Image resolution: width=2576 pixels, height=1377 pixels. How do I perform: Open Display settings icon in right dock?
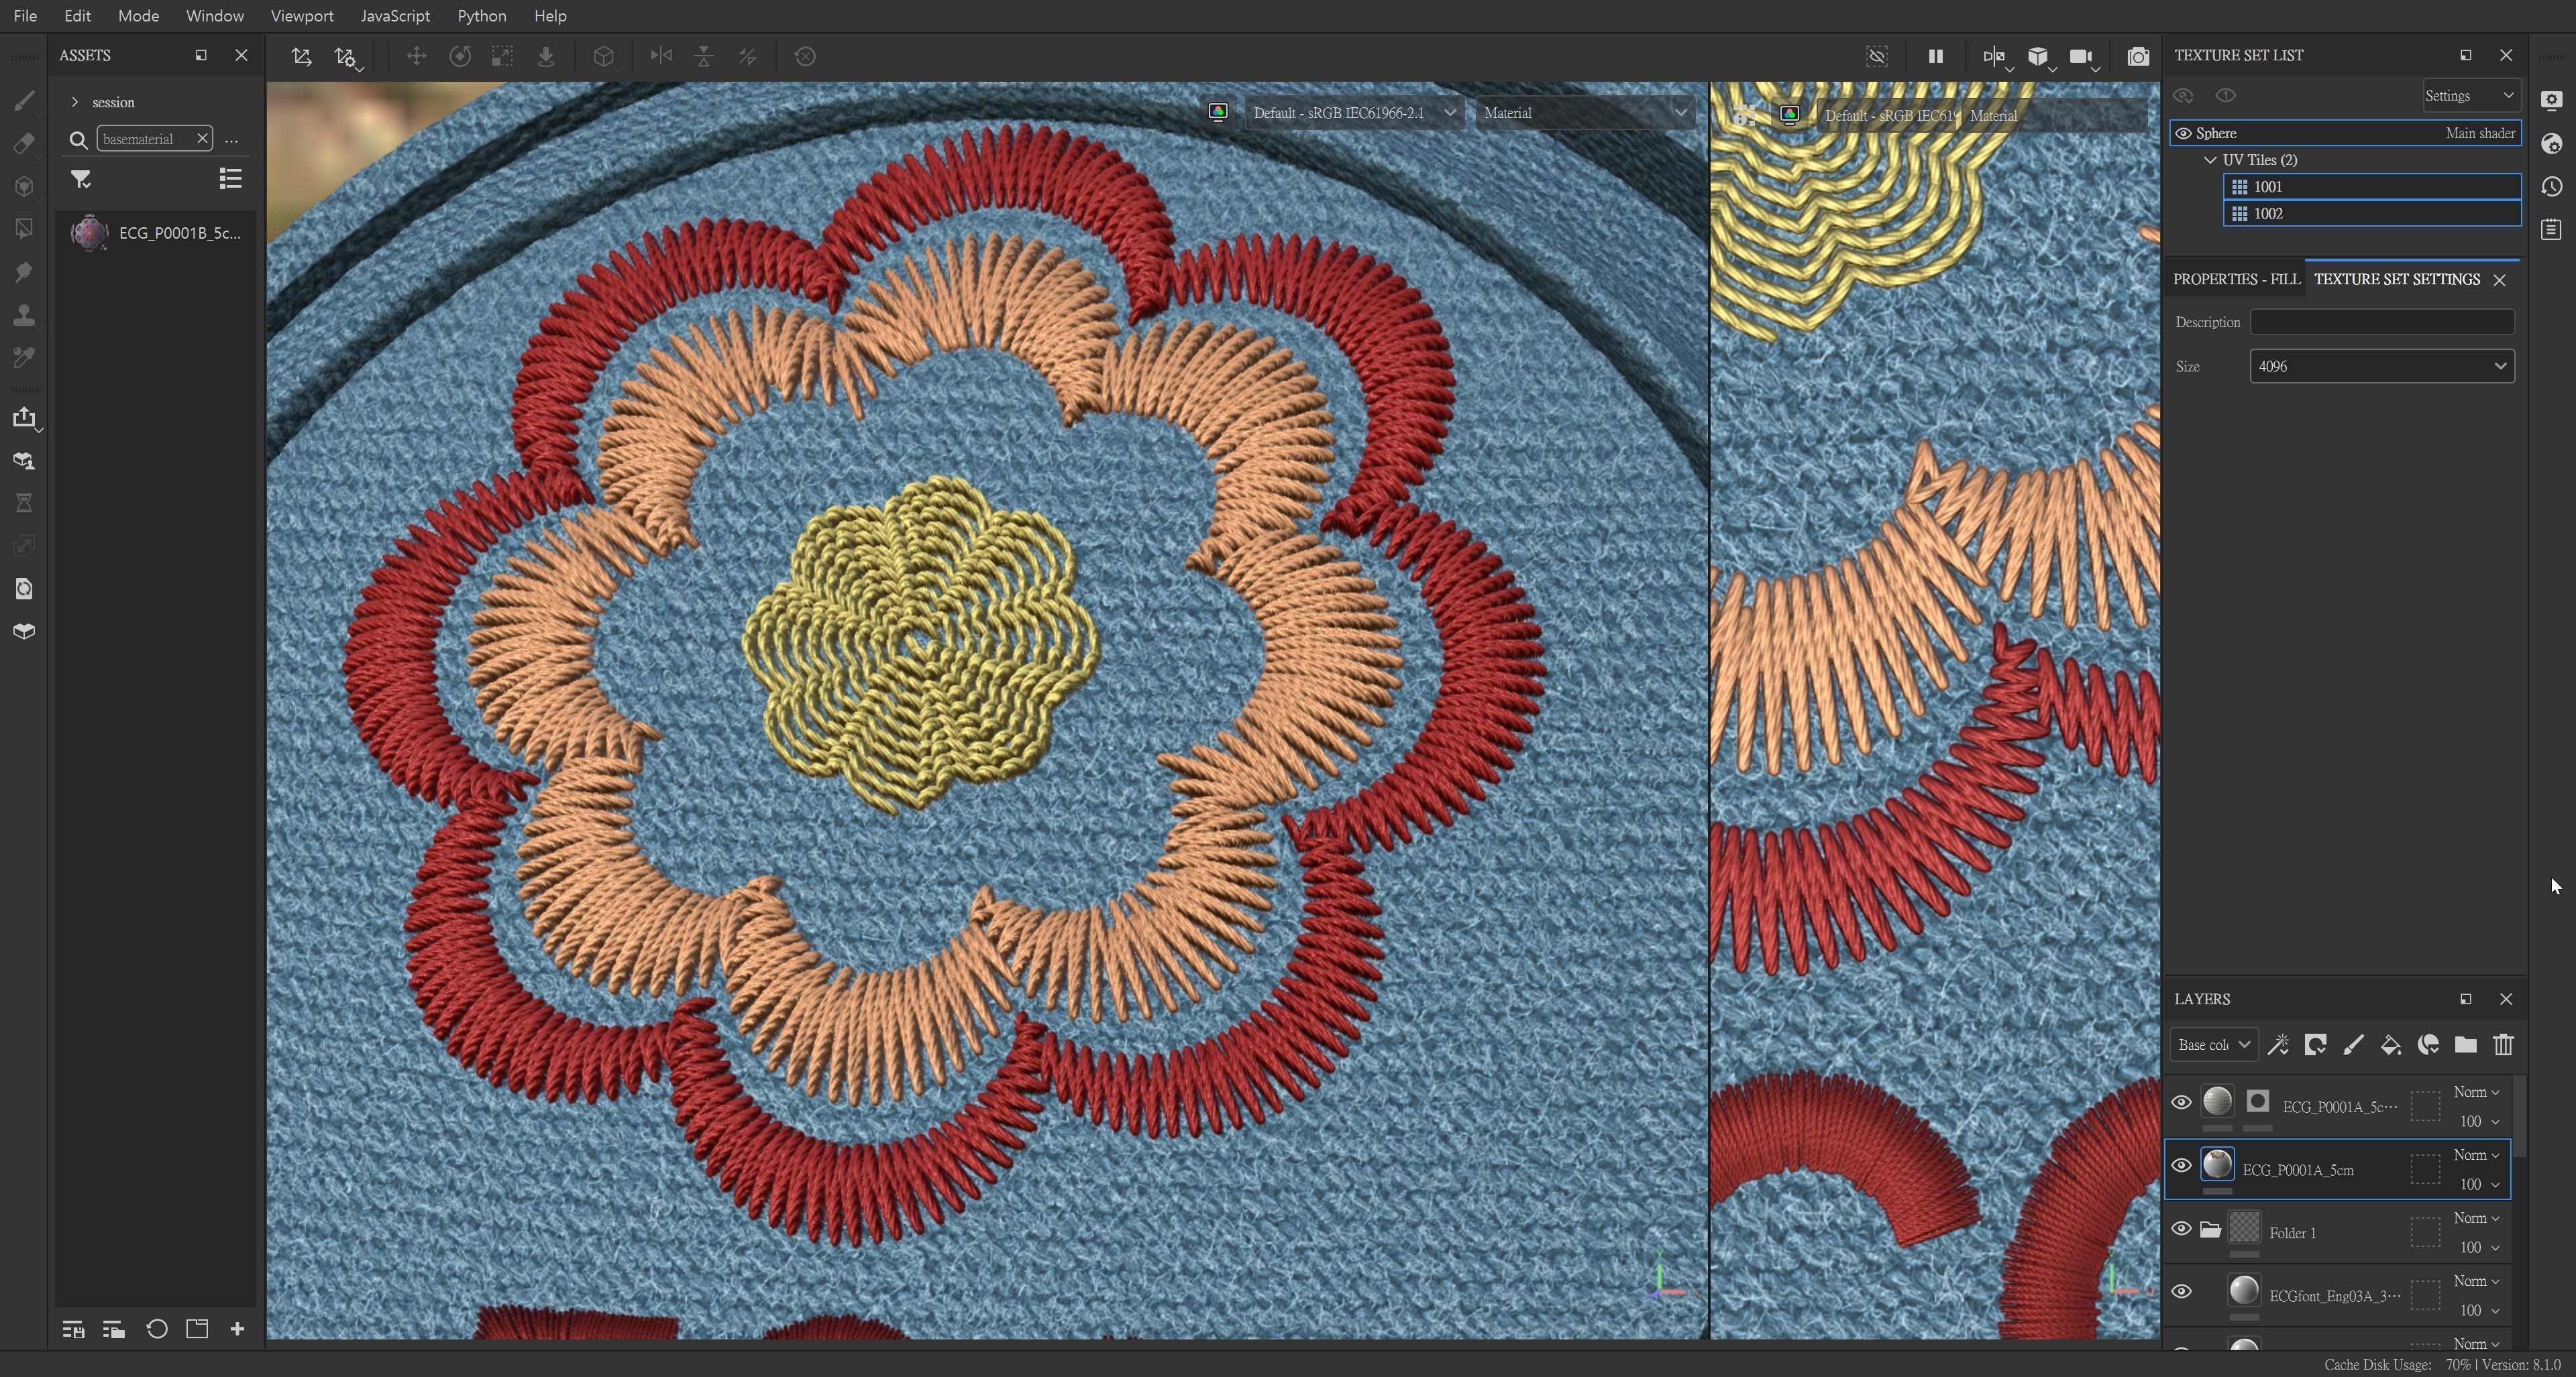tap(2551, 100)
